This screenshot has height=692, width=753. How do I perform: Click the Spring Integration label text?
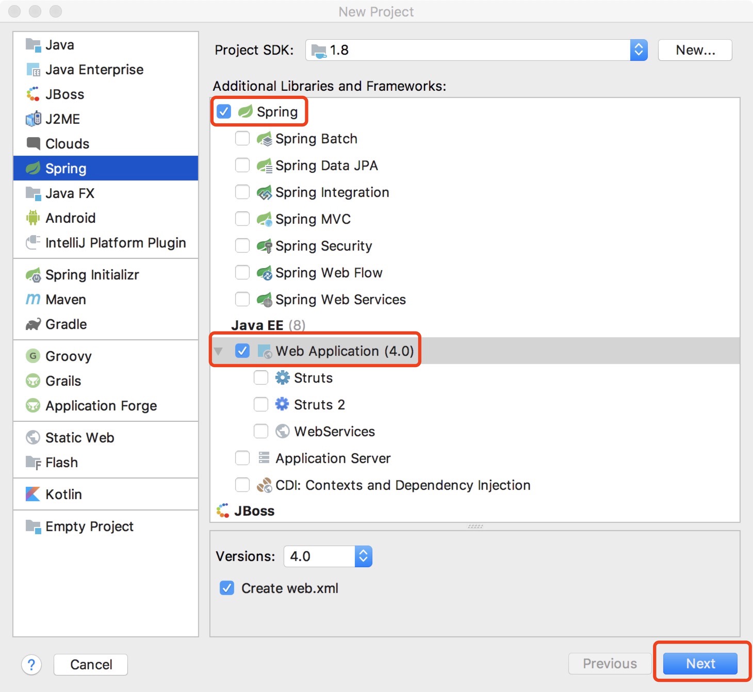tap(332, 192)
